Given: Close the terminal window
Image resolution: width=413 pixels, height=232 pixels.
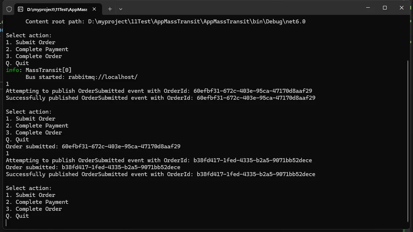Looking at the screenshot, I should pyautogui.click(x=402, y=8).
